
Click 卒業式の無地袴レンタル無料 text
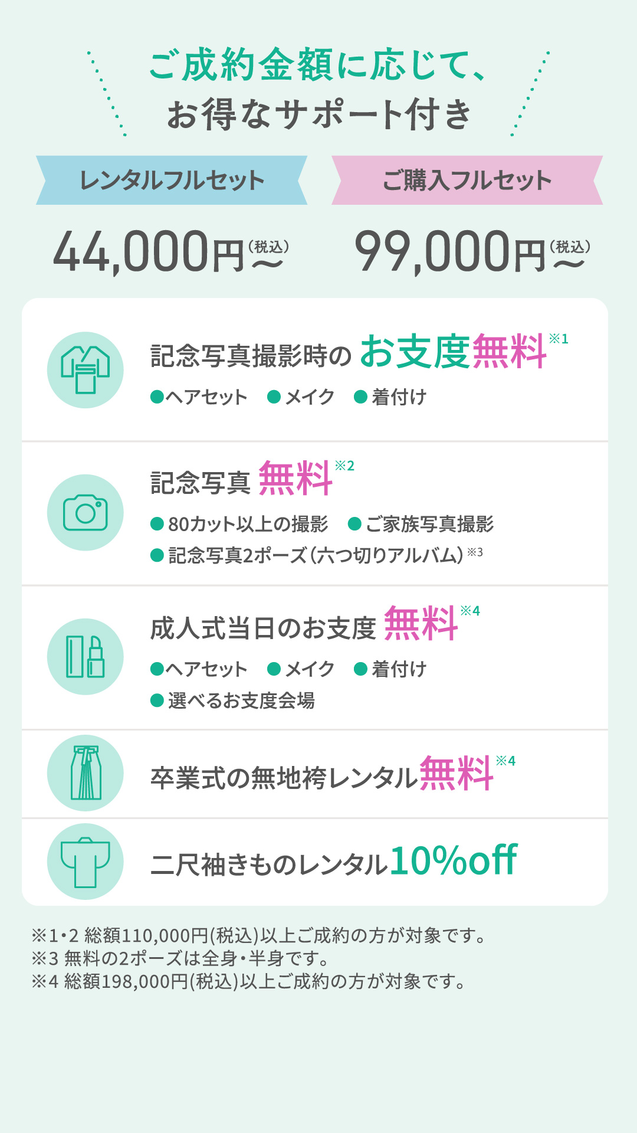321,775
